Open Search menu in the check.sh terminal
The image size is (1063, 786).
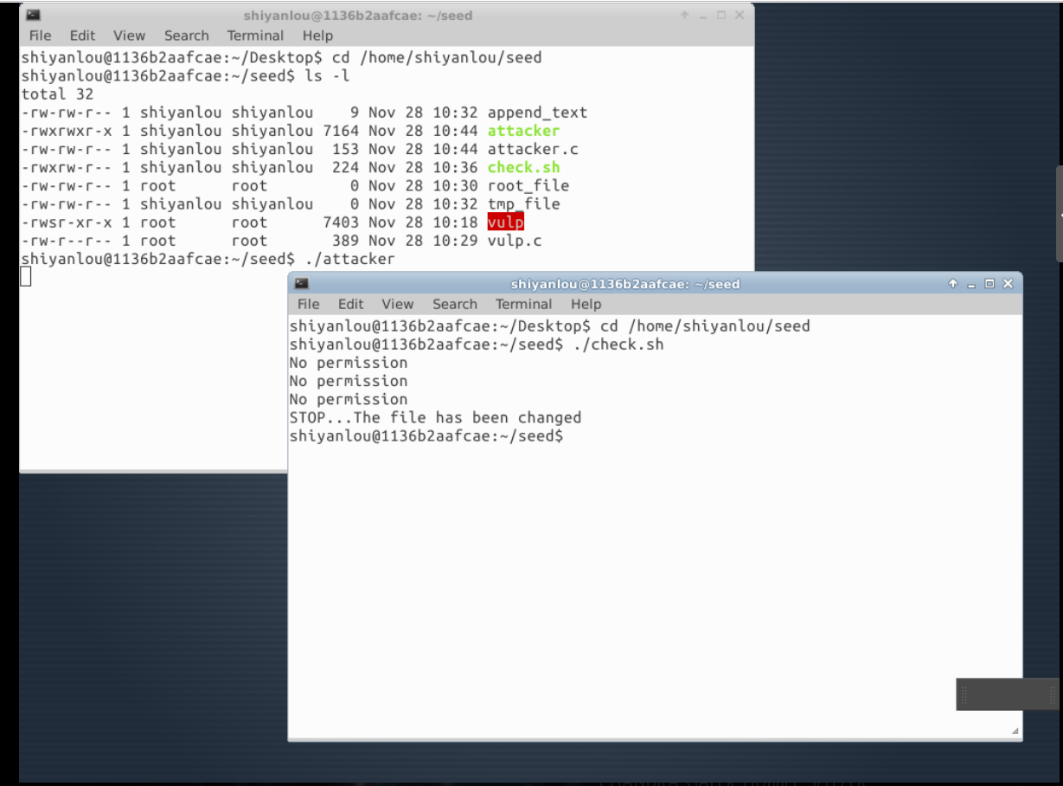(454, 304)
